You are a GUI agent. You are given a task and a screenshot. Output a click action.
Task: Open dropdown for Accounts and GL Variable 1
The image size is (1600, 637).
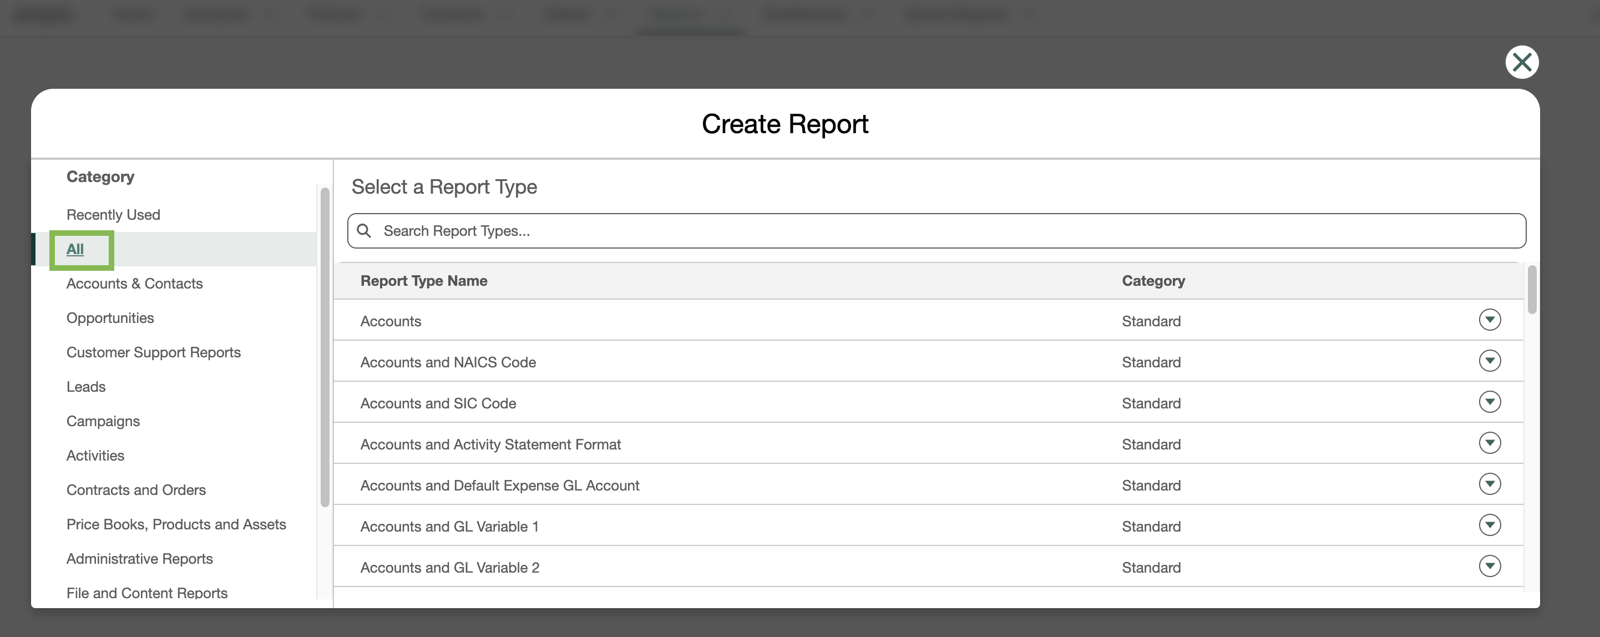(x=1490, y=525)
